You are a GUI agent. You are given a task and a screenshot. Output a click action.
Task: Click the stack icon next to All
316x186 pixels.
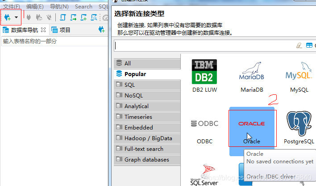[119, 63]
